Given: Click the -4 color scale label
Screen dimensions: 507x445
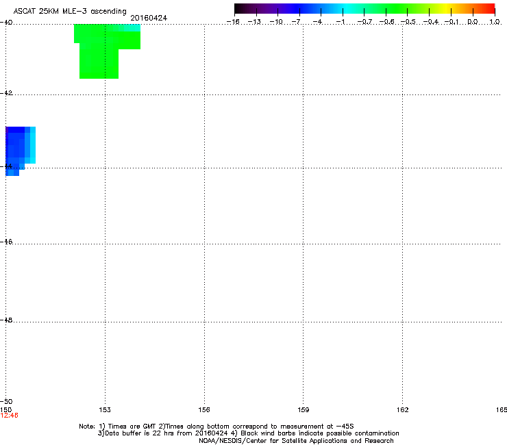Looking at the screenshot, I should 317,22.
